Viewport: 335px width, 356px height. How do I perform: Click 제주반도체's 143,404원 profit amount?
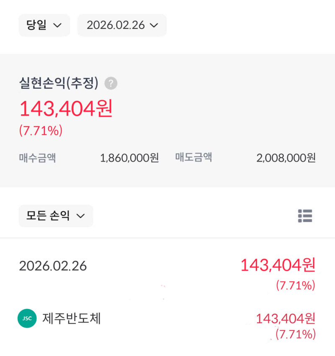pos(285,318)
